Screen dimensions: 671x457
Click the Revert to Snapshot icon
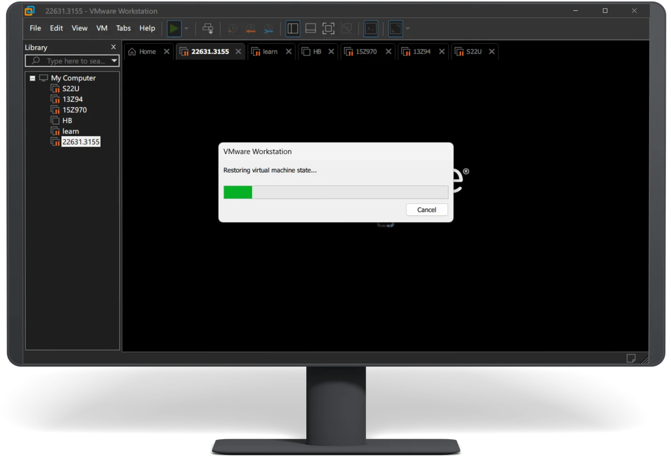251,29
